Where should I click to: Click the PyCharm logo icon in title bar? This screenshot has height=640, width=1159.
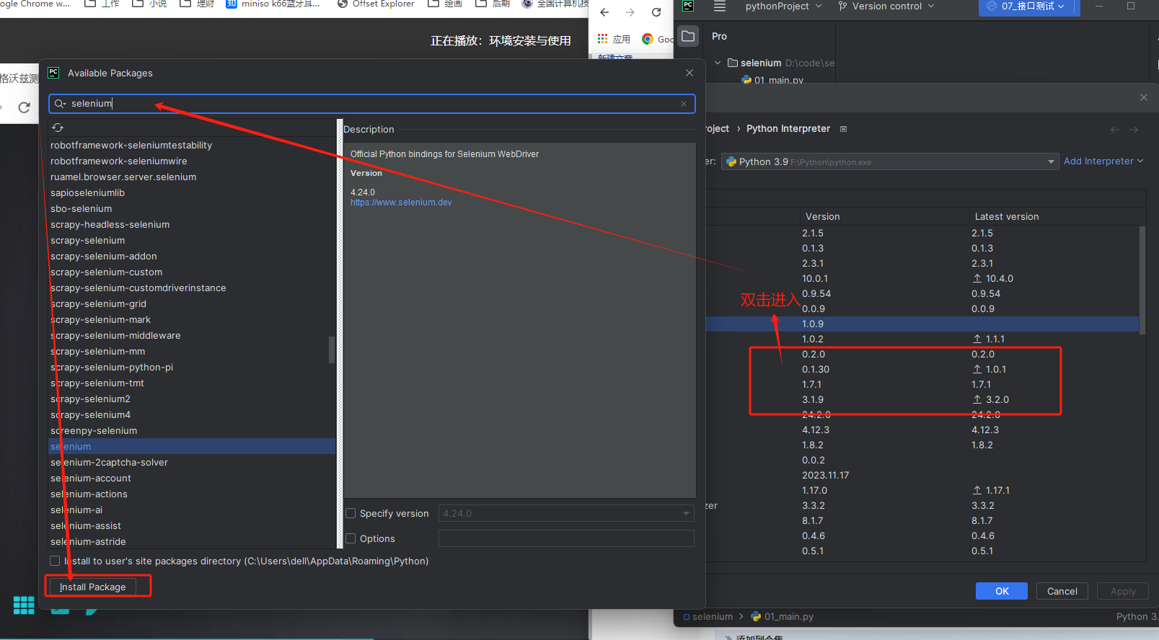688,6
